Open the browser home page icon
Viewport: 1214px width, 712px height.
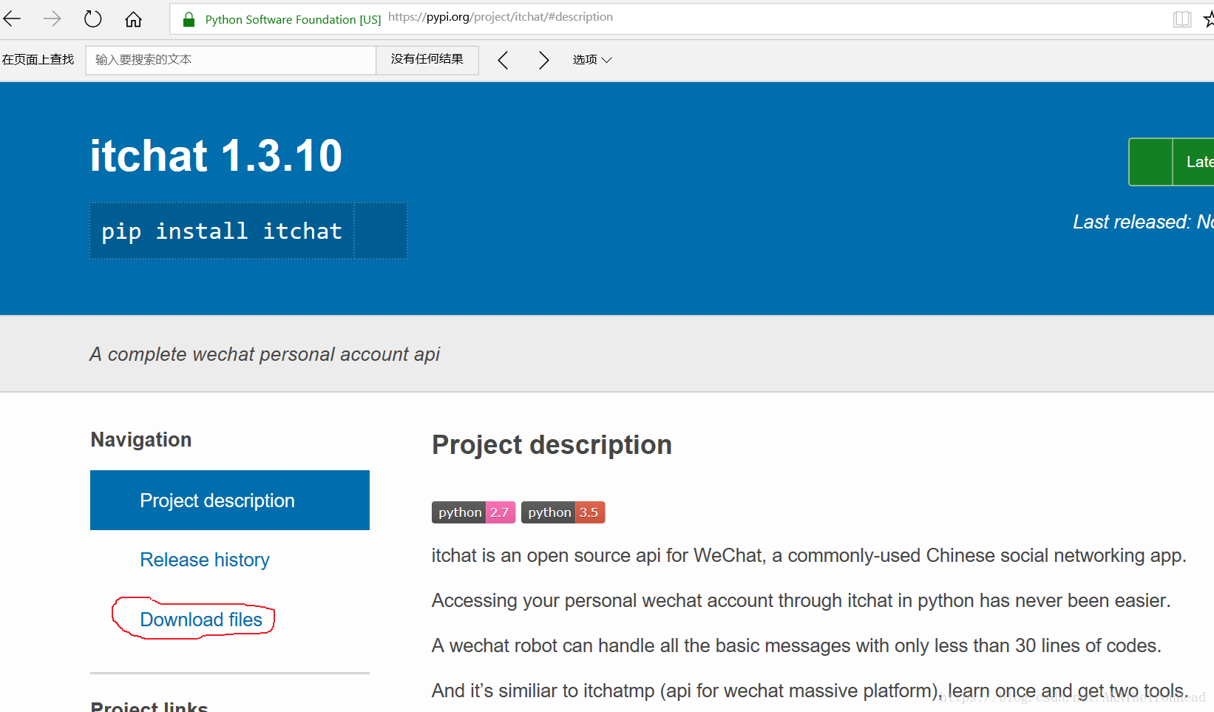pos(133,19)
